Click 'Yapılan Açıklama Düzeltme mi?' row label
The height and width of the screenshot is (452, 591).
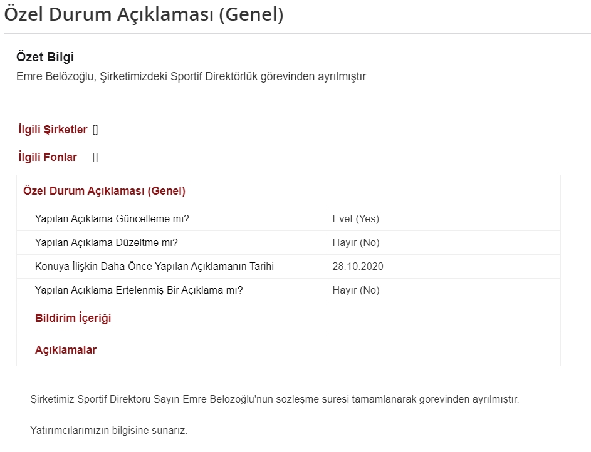[107, 242]
